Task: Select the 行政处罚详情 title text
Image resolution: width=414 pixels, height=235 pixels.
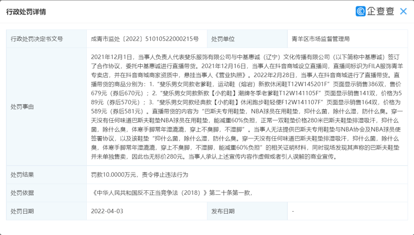Action: click(x=26, y=12)
